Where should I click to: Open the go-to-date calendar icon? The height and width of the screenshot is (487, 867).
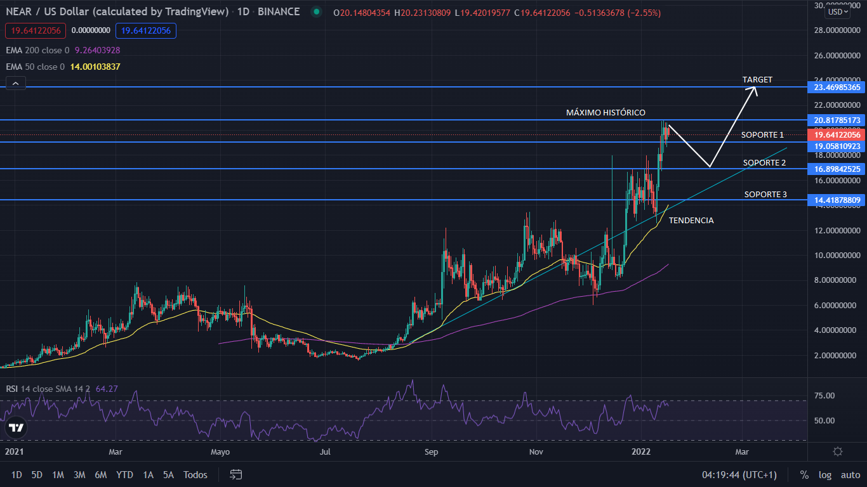tap(236, 474)
